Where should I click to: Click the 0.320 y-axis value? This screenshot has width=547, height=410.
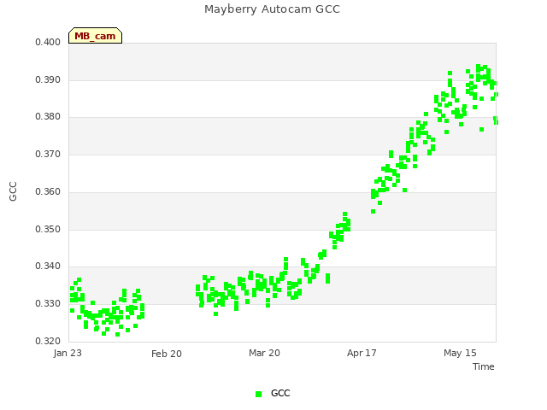(48, 341)
